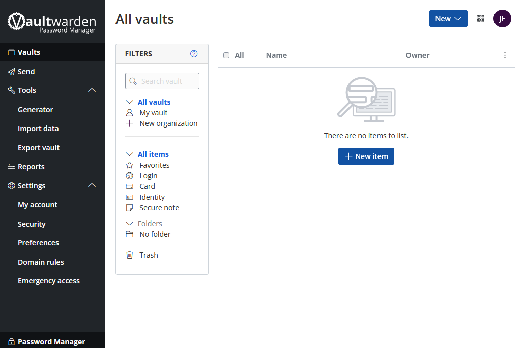
Task: Open Generator under Tools
Action: tap(36, 110)
